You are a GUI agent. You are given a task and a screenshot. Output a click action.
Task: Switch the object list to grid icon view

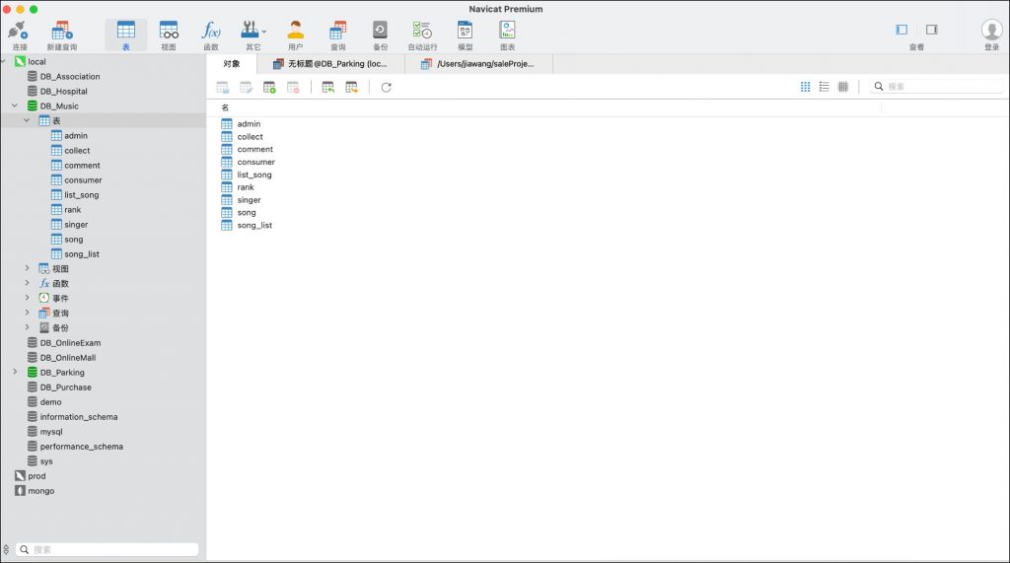805,87
